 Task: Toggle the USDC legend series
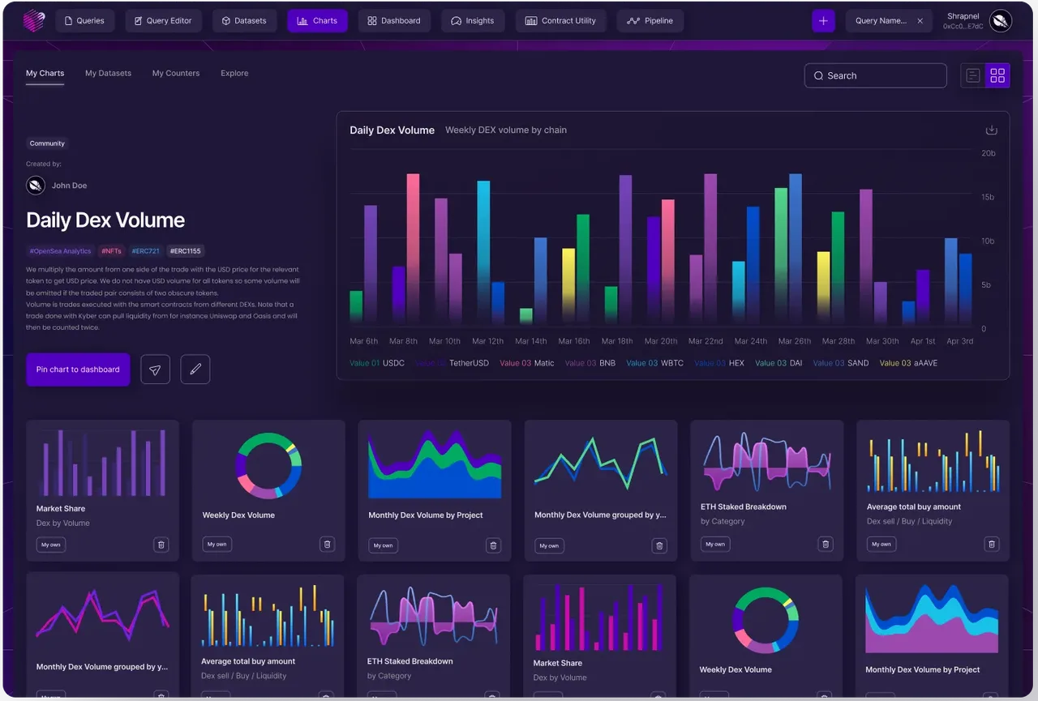click(377, 363)
